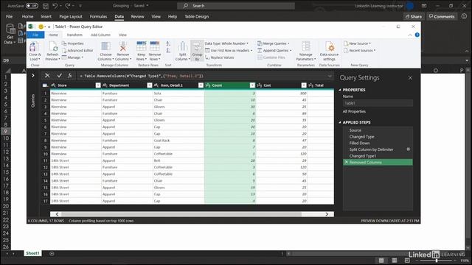This screenshot has width=472, height=265.
Task: Open Recent Sources dropdown
Action: pyautogui.click(x=360, y=51)
